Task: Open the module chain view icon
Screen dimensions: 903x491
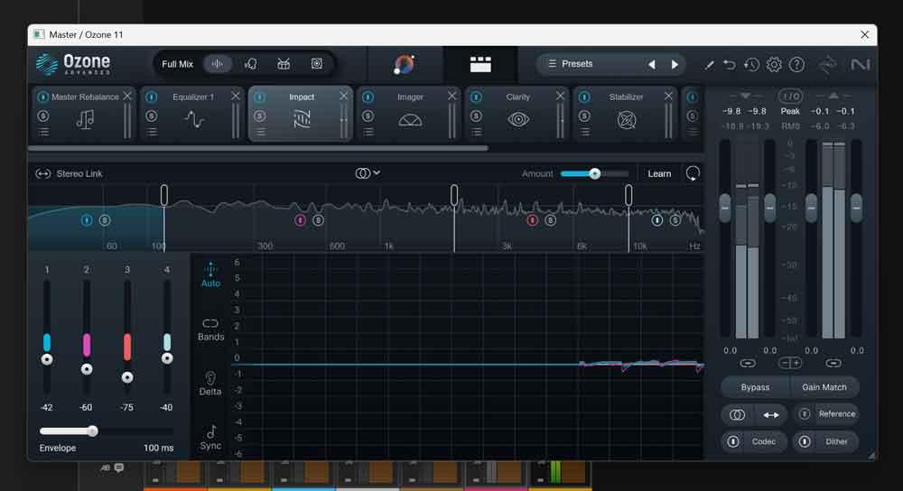Action: [x=480, y=64]
